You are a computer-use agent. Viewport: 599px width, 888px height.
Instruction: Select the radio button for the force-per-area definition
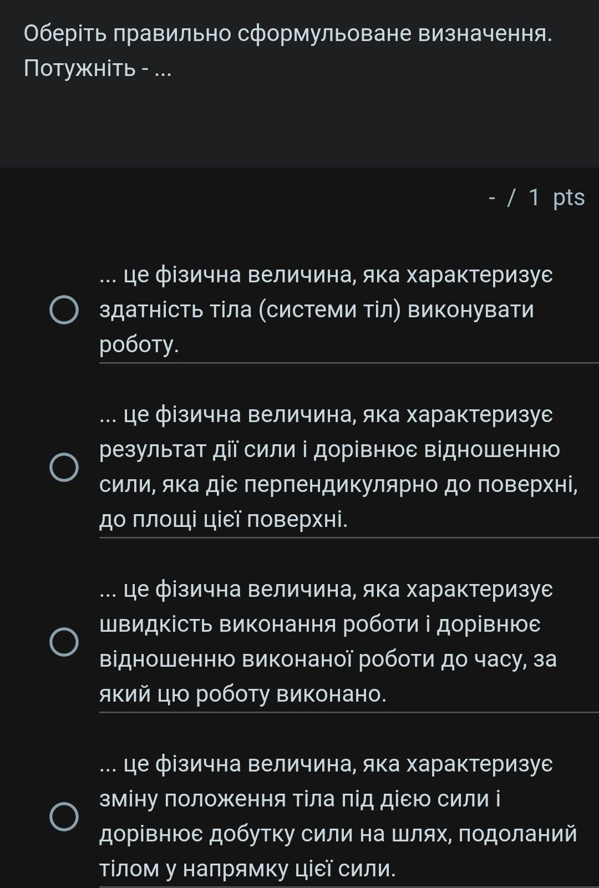point(63,468)
